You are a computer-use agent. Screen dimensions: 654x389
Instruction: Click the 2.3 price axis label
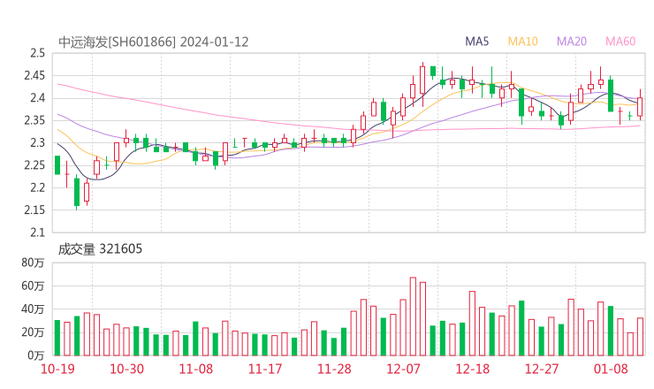coord(37,143)
